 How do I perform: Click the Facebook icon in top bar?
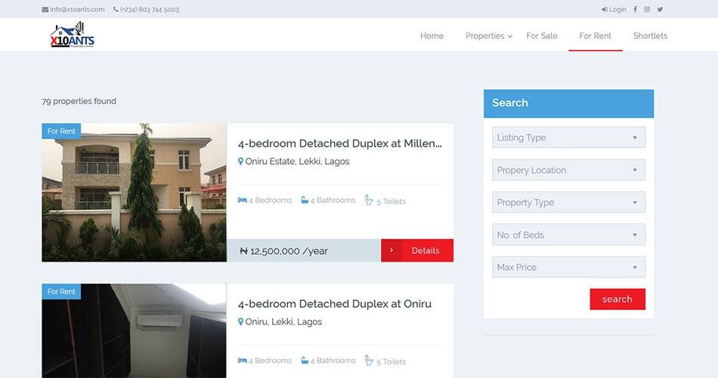click(x=635, y=10)
